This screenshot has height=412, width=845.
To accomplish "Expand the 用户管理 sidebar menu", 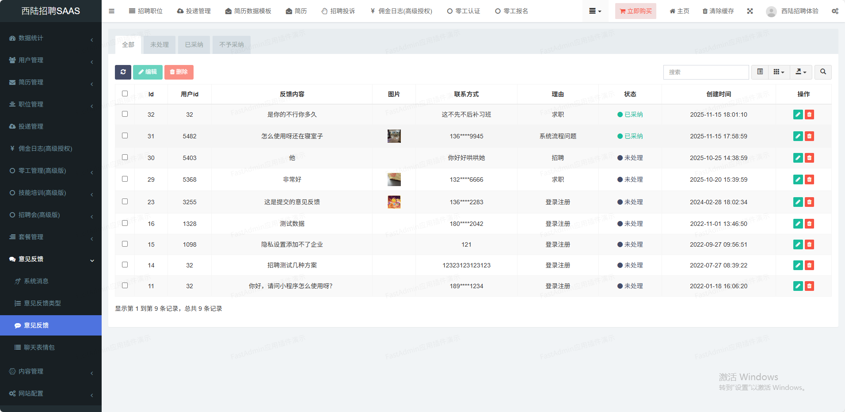I will click(x=51, y=60).
